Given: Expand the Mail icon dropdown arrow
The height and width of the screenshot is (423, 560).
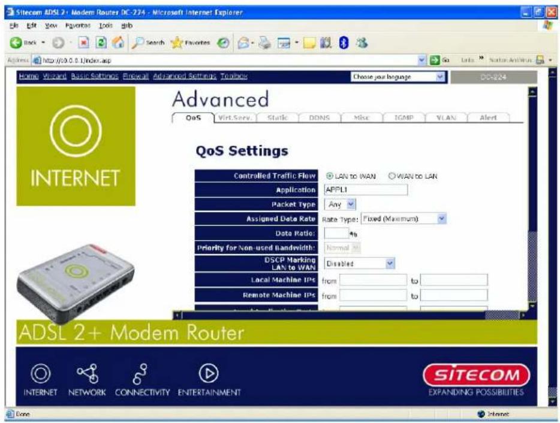Looking at the screenshot, I should pyautogui.click(x=252, y=43).
